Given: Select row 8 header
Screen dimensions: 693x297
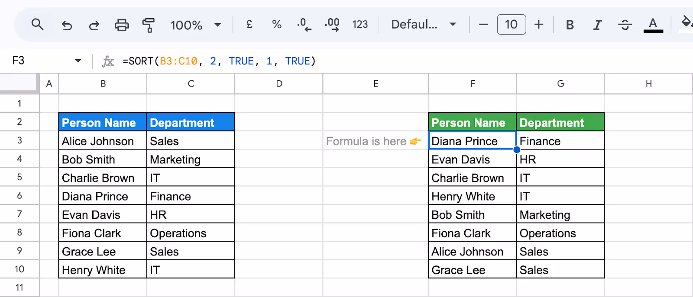Looking at the screenshot, I should click(19, 233).
